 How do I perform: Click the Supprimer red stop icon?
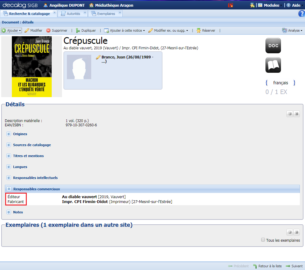49,30
